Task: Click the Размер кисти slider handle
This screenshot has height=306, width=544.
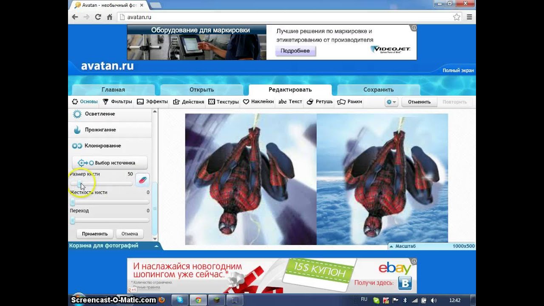Action: click(79, 184)
